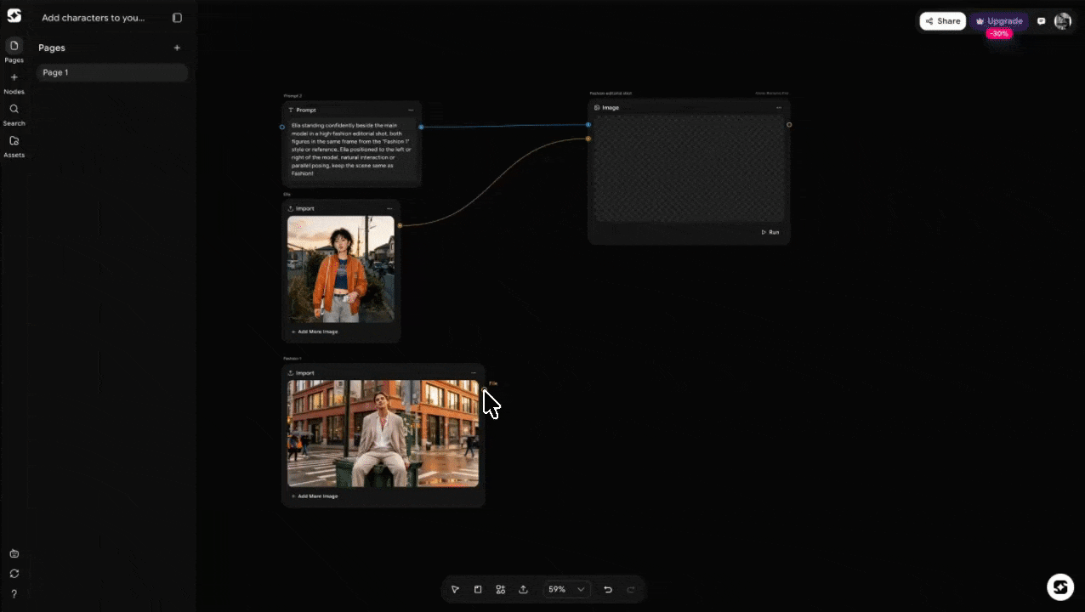Viewport: 1085px width, 612px height.
Task: Run the Image node
Action: click(770, 231)
